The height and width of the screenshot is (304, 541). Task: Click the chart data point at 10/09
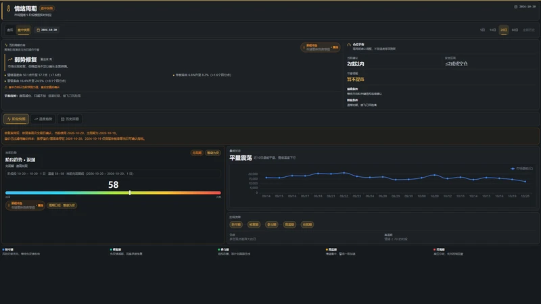pyautogui.click(x=434, y=175)
